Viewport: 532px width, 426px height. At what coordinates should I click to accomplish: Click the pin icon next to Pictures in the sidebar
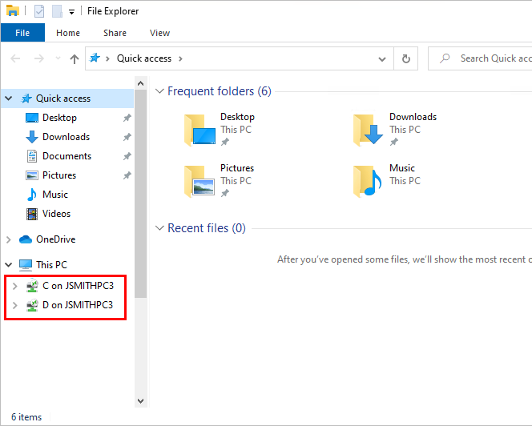[127, 175]
